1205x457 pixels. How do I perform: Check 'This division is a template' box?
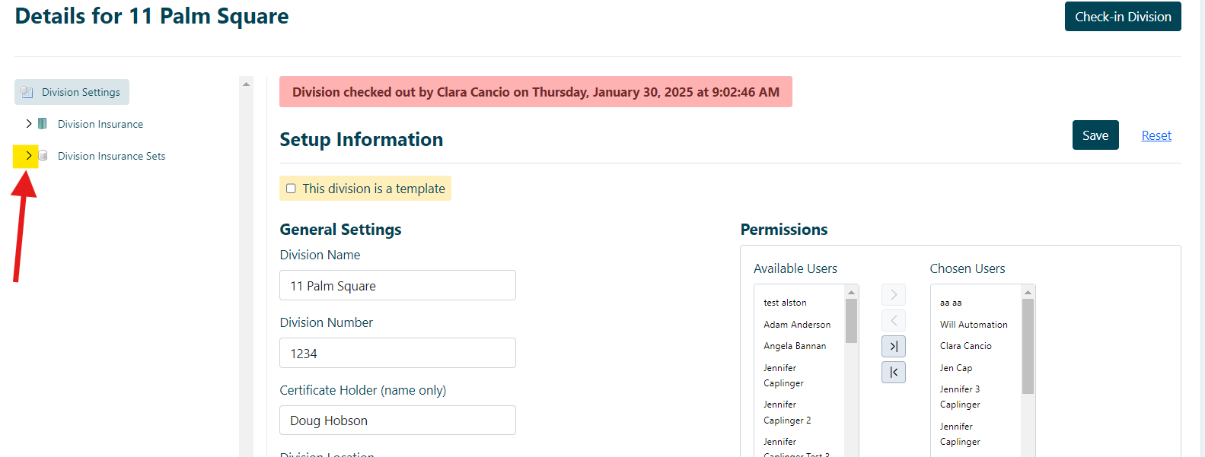291,189
